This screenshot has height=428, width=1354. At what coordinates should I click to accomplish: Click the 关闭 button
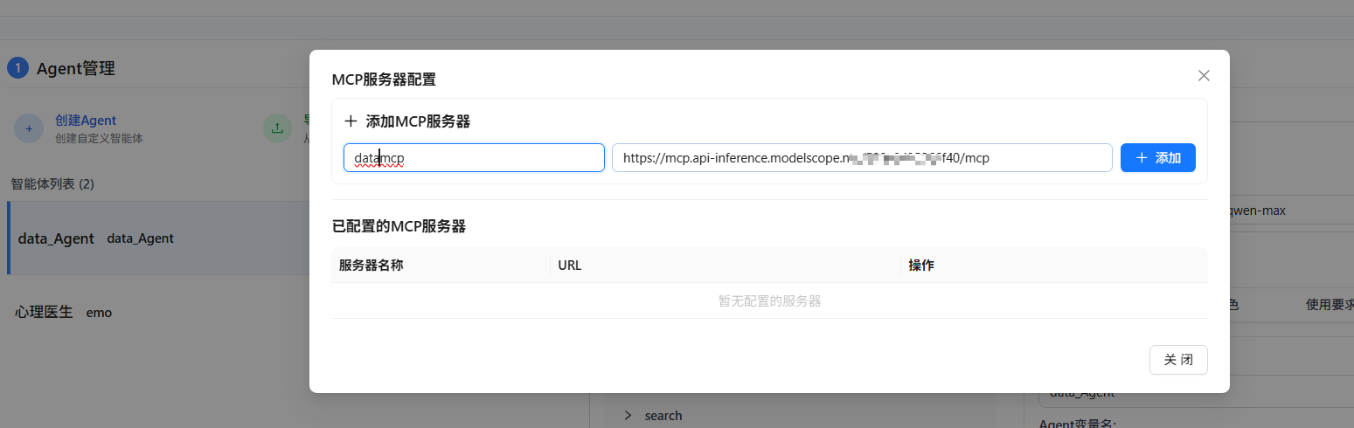point(1178,360)
